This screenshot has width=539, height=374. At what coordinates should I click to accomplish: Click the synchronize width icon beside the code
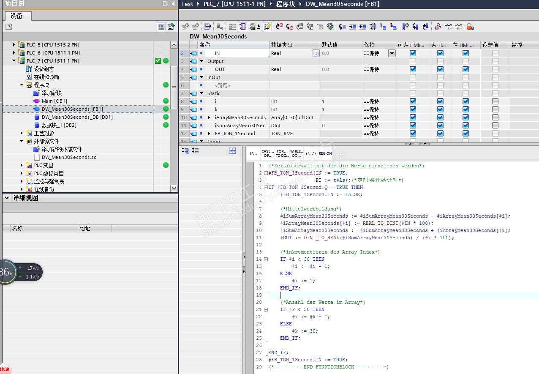[232, 150]
